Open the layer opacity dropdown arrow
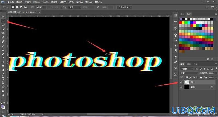This screenshot has width=218, height=117. click(x=216, y=73)
